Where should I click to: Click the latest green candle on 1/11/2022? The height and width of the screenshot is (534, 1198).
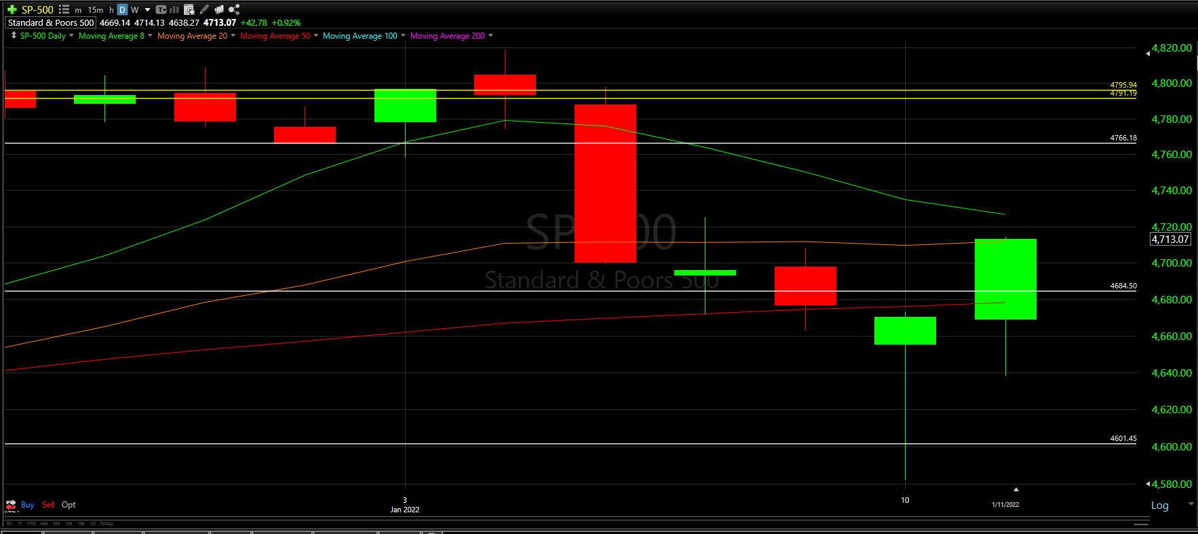pyautogui.click(x=1005, y=279)
